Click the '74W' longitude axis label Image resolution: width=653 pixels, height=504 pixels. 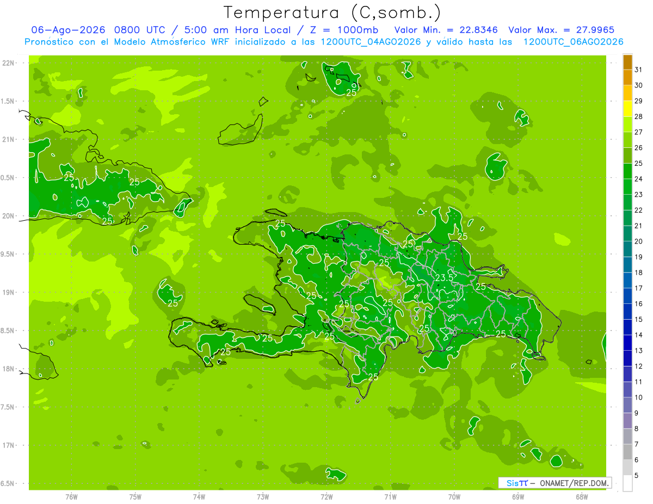(199, 496)
